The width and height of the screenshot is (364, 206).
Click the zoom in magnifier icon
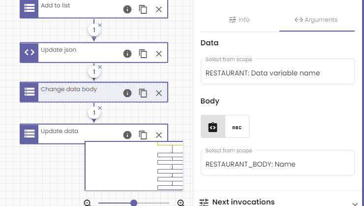pos(181,203)
